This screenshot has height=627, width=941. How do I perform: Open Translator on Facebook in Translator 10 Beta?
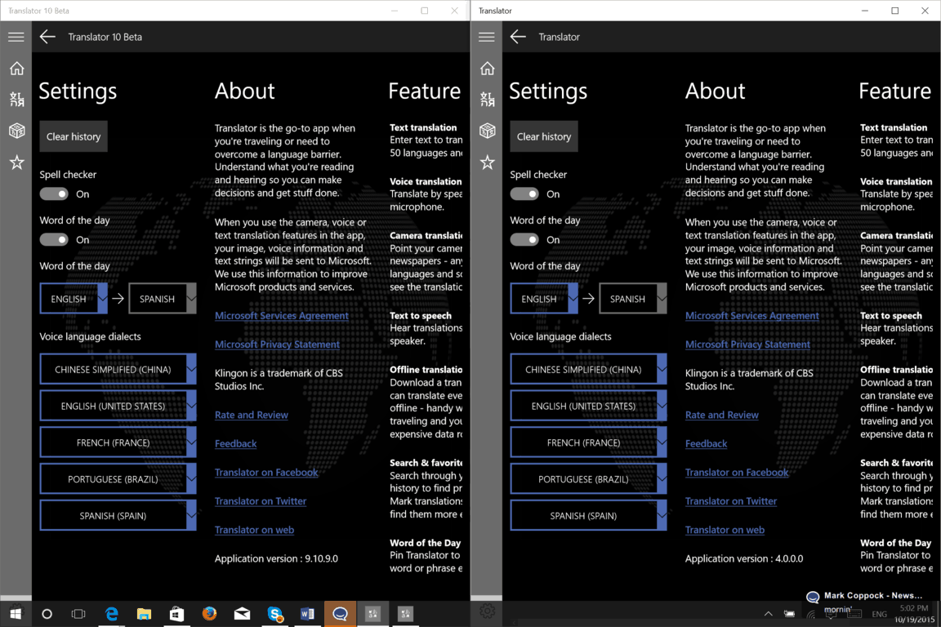coord(266,472)
